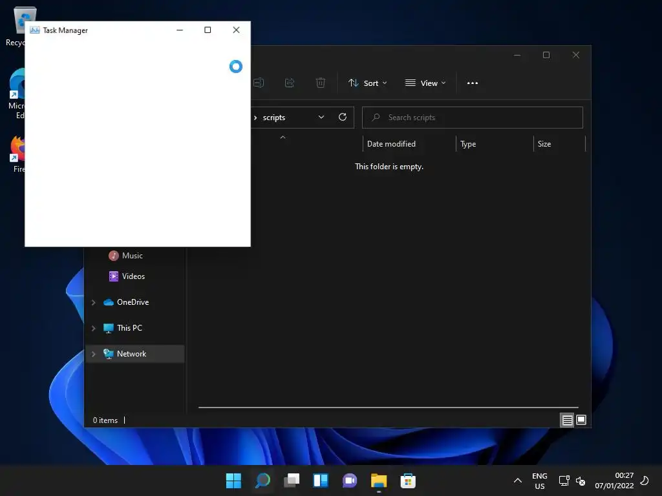The image size is (662, 496).
Task: Close the Task Manager window
Action: [x=237, y=30]
